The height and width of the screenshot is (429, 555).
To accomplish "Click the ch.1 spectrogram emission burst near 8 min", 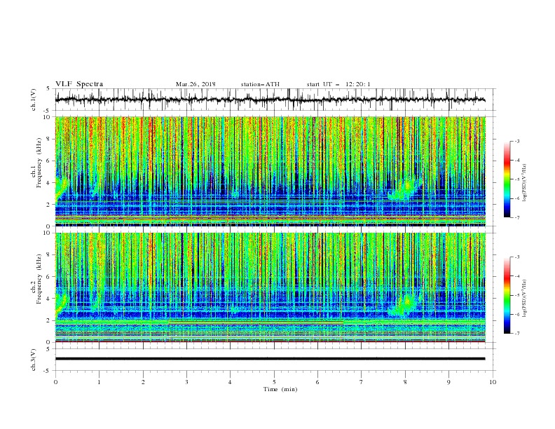I will [404, 190].
